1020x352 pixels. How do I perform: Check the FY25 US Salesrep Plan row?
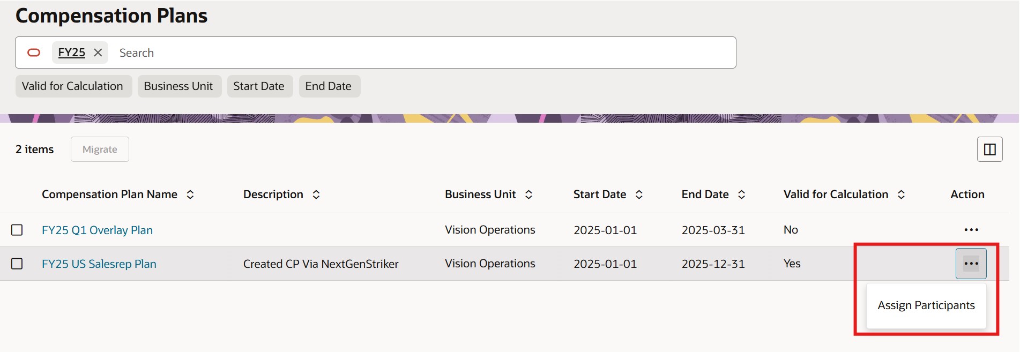click(17, 264)
